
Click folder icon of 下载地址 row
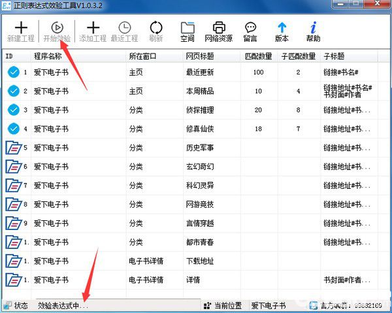tap(14, 261)
